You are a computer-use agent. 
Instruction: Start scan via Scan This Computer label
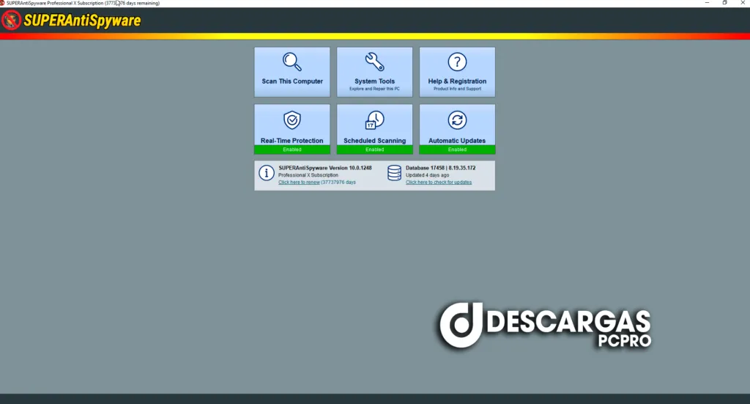292,81
